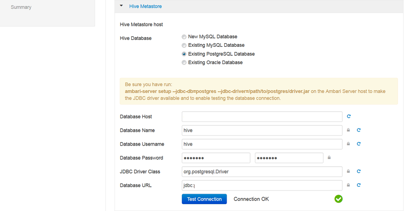Click the Database Username input field
This screenshot has width=404, height=211.
[262, 144]
